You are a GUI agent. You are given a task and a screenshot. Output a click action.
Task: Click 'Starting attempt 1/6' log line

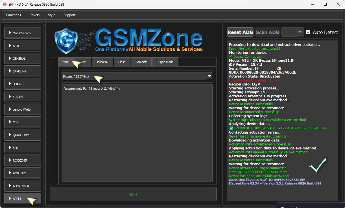(248, 92)
